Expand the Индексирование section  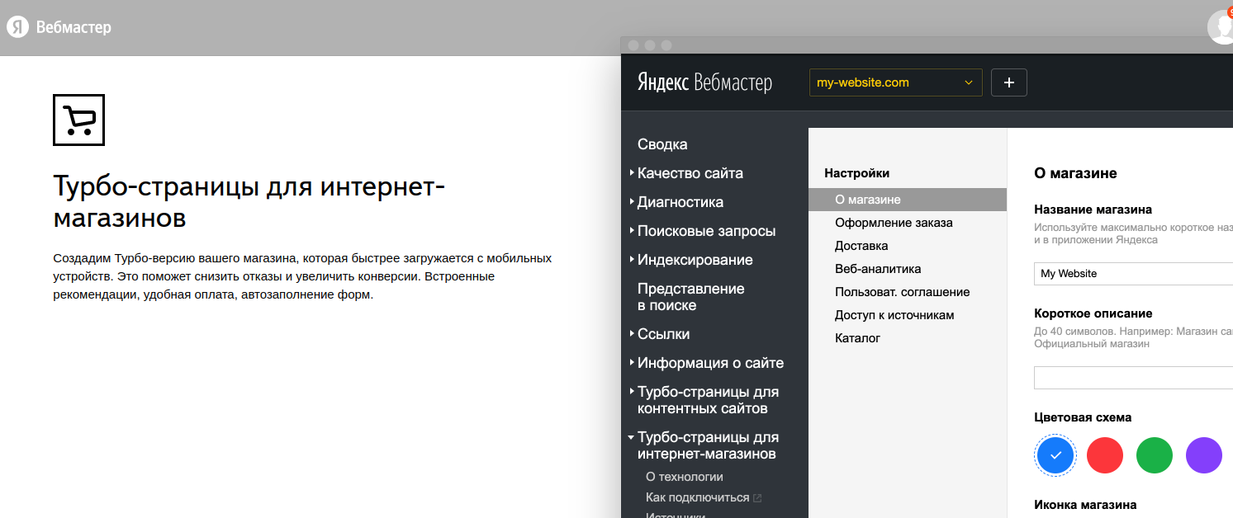[690, 260]
